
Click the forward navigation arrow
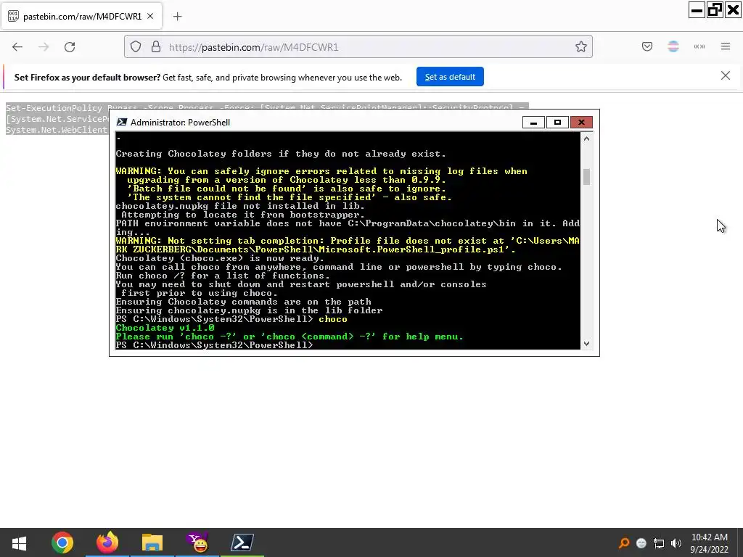click(44, 47)
